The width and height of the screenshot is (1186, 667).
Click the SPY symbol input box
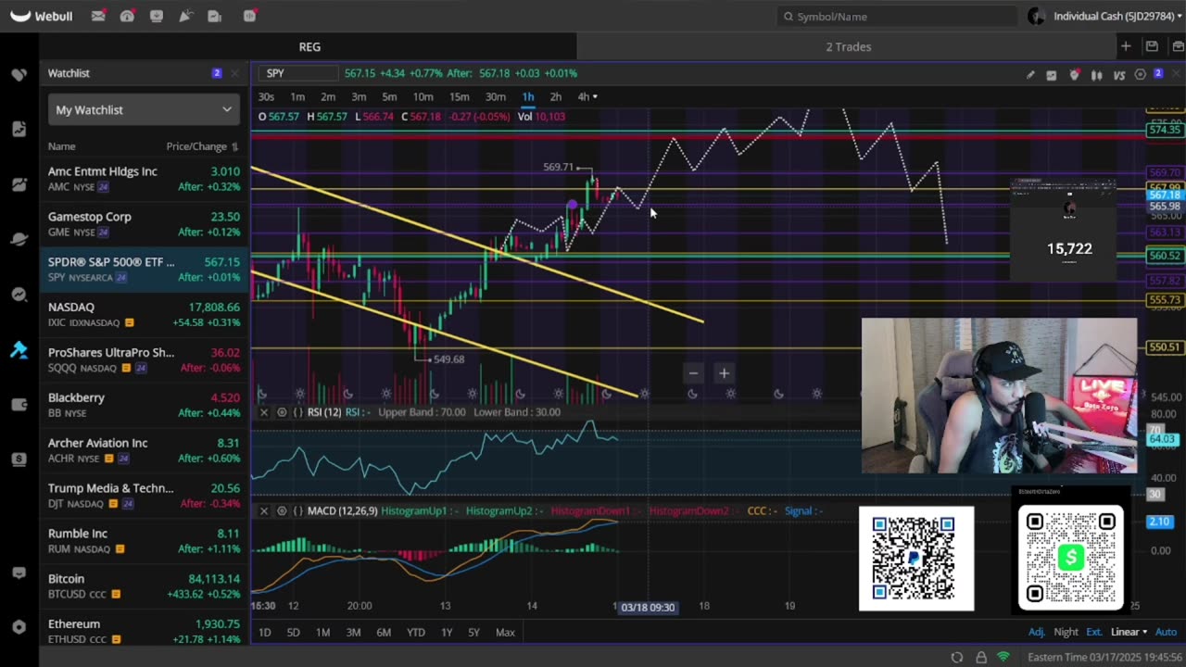pyautogui.click(x=299, y=73)
